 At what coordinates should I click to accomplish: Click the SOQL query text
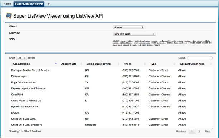(162, 43)
